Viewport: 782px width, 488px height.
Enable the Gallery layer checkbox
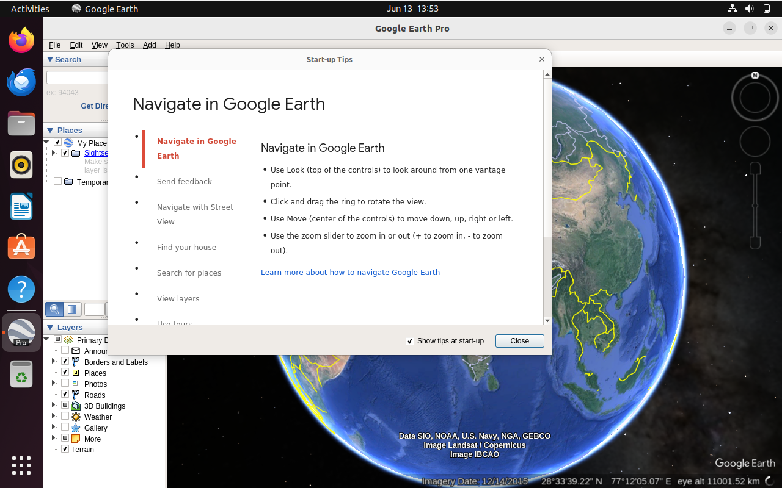pyautogui.click(x=65, y=428)
